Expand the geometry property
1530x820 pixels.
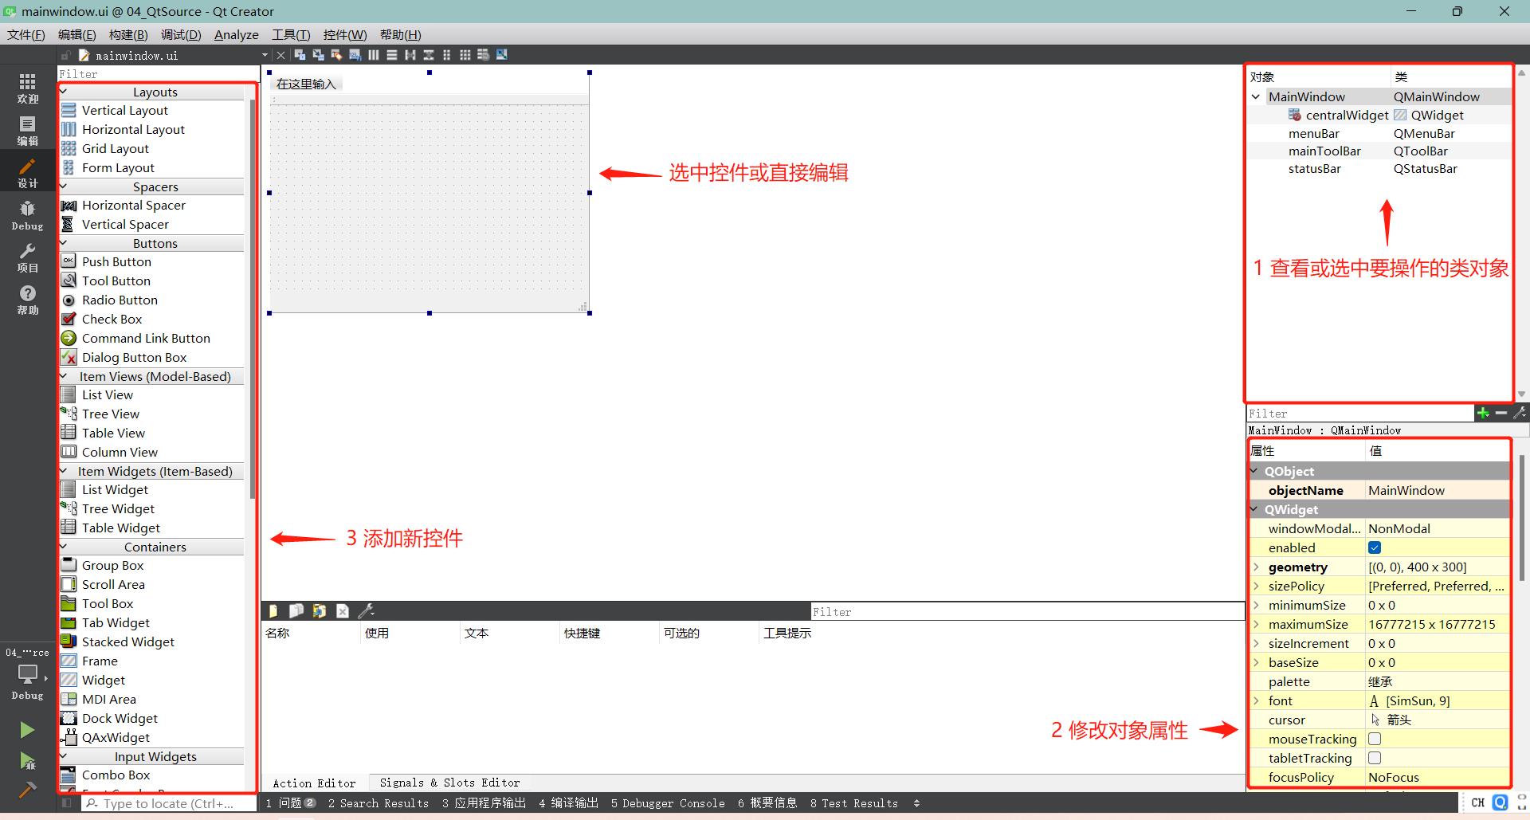1257,567
